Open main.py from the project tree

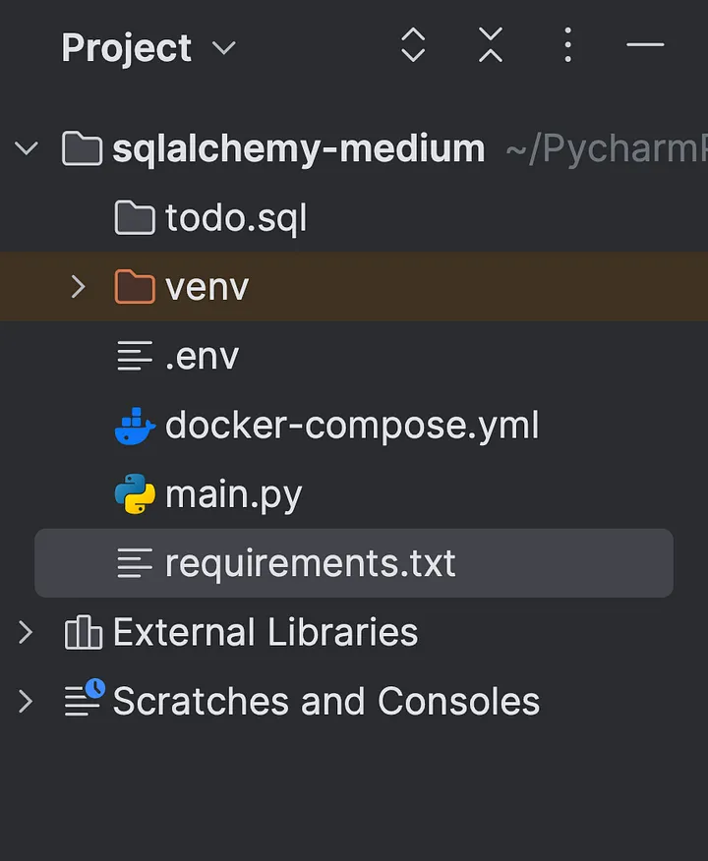[233, 493]
